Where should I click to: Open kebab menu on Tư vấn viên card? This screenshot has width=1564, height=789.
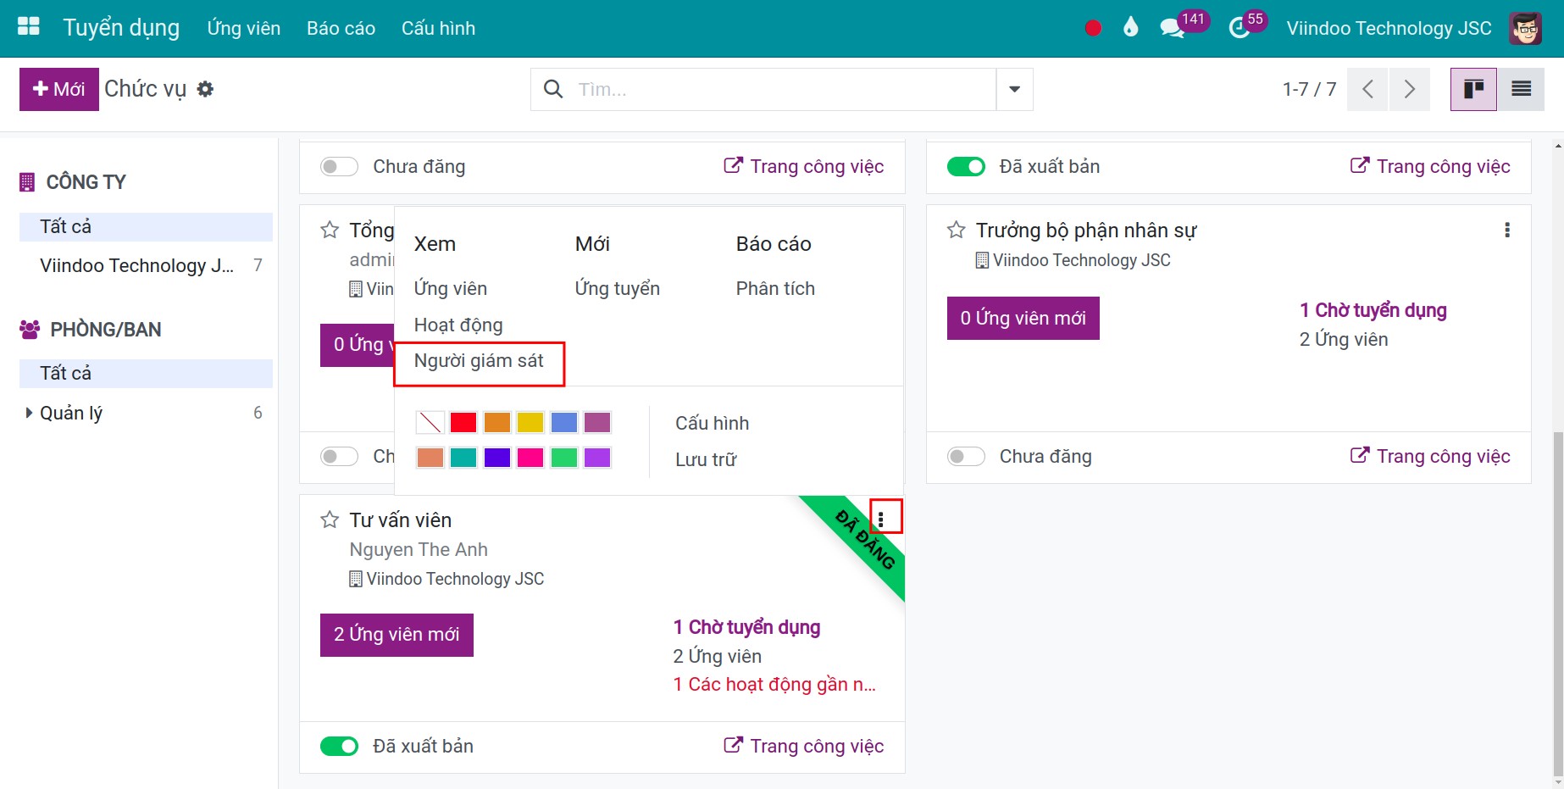pyautogui.click(x=880, y=520)
